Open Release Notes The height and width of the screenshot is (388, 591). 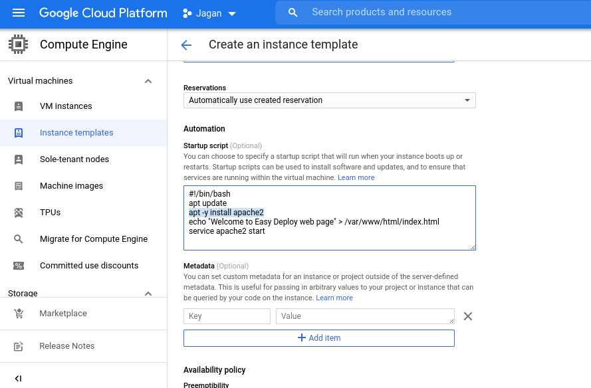click(66, 345)
